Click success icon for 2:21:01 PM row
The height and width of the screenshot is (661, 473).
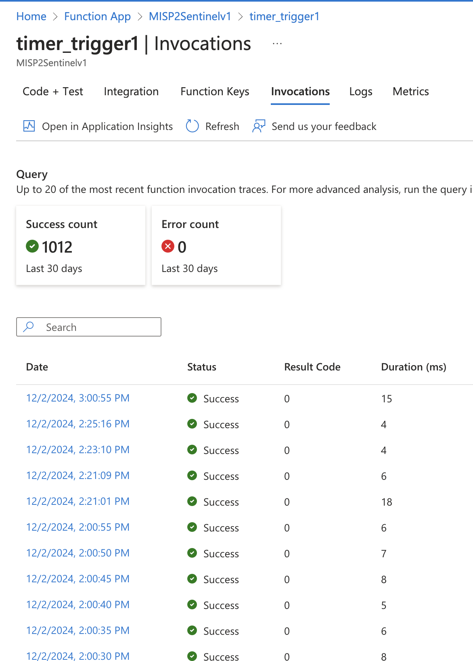[192, 501]
